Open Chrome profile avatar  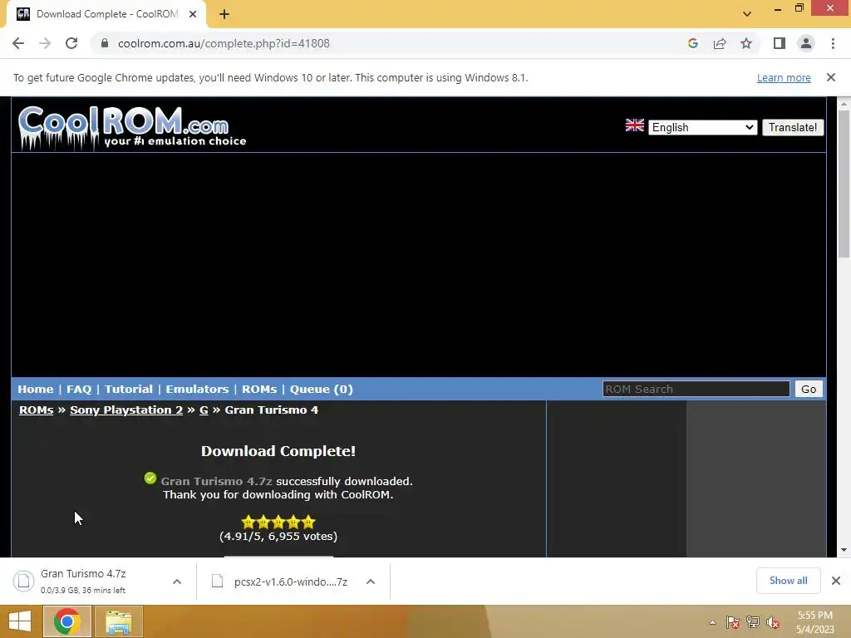806,43
